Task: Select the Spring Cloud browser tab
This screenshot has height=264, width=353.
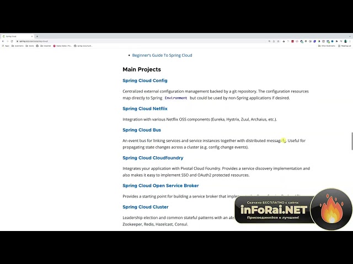Action: pos(18,36)
